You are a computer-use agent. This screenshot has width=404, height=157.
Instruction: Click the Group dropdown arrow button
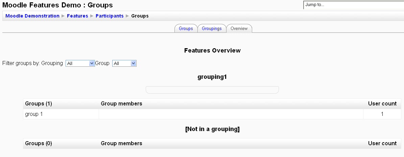point(133,63)
